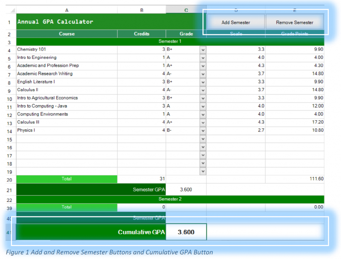Open grade dropdown for Physics I
This screenshot has height=259, width=341.
pyautogui.click(x=203, y=130)
